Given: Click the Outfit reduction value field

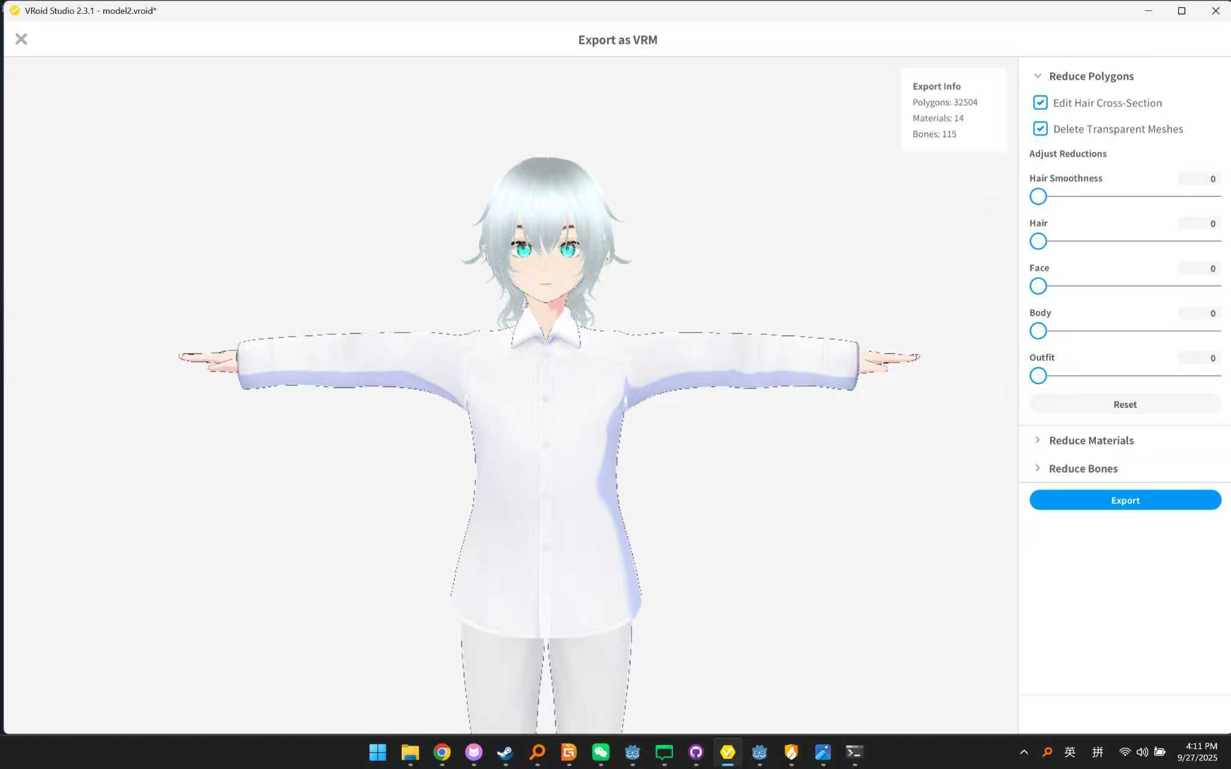Looking at the screenshot, I should click(1199, 358).
